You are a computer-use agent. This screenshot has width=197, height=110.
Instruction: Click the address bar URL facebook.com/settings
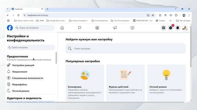pyautogui.click(x=38, y=15)
